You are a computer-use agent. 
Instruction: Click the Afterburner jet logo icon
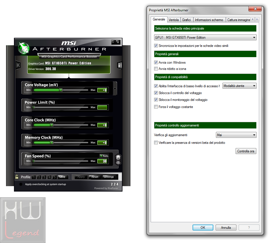tap(24, 48)
